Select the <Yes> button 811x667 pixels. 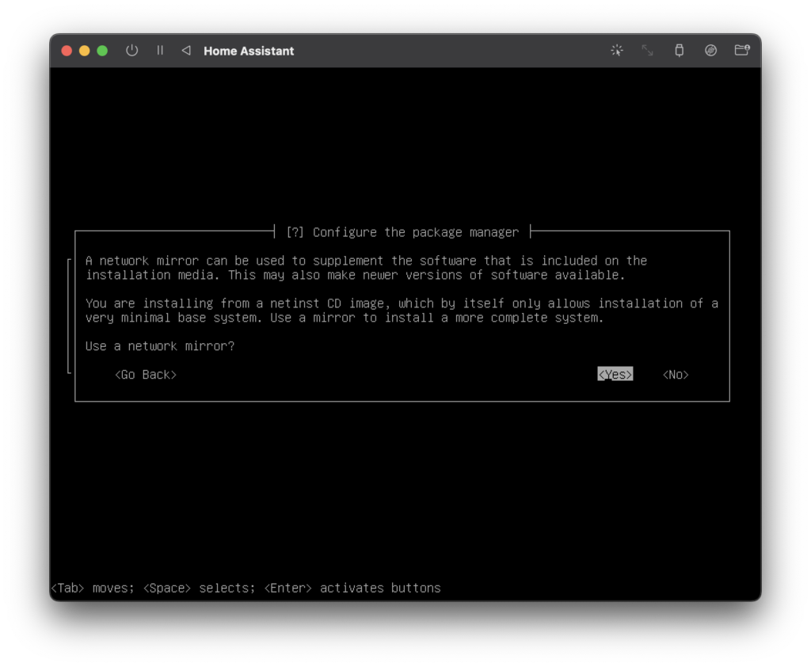(x=615, y=374)
